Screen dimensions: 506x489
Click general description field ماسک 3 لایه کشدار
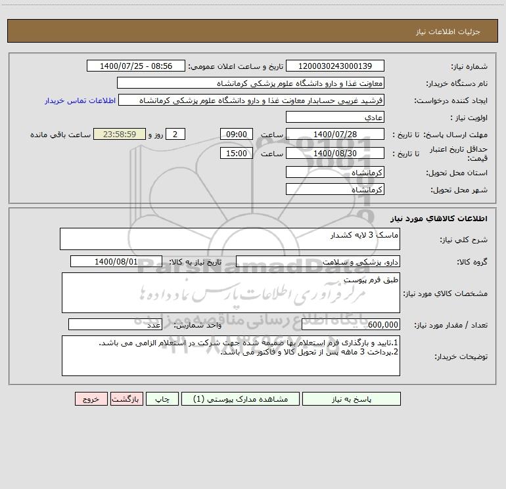tap(230, 239)
